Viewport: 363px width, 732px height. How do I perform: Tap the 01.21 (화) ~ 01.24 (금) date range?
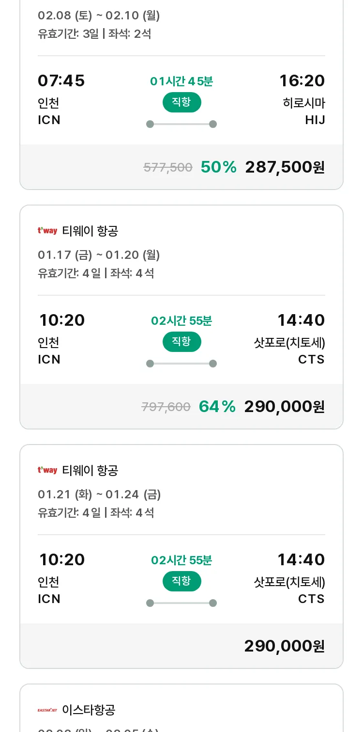[x=99, y=494]
